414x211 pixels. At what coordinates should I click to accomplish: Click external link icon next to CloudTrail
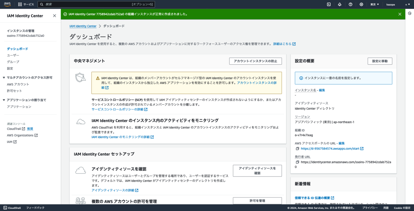point(23,129)
